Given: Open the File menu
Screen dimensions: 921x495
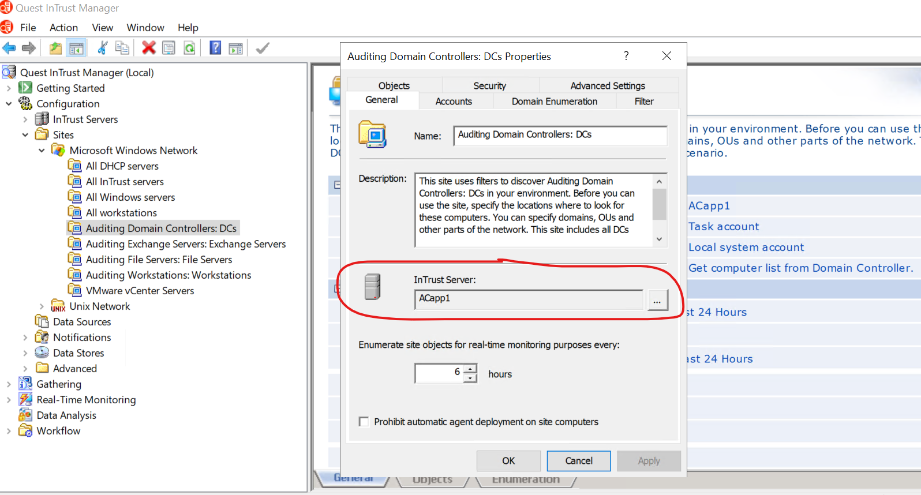Looking at the screenshot, I should pos(28,28).
